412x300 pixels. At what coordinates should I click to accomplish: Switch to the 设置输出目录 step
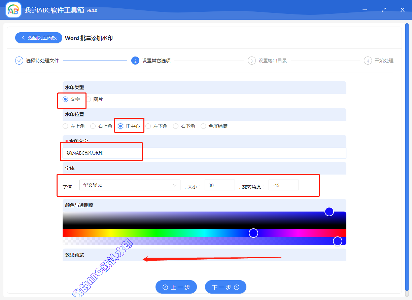tap(267, 61)
